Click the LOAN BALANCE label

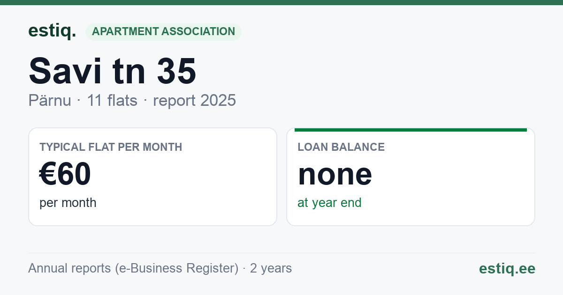(x=341, y=147)
